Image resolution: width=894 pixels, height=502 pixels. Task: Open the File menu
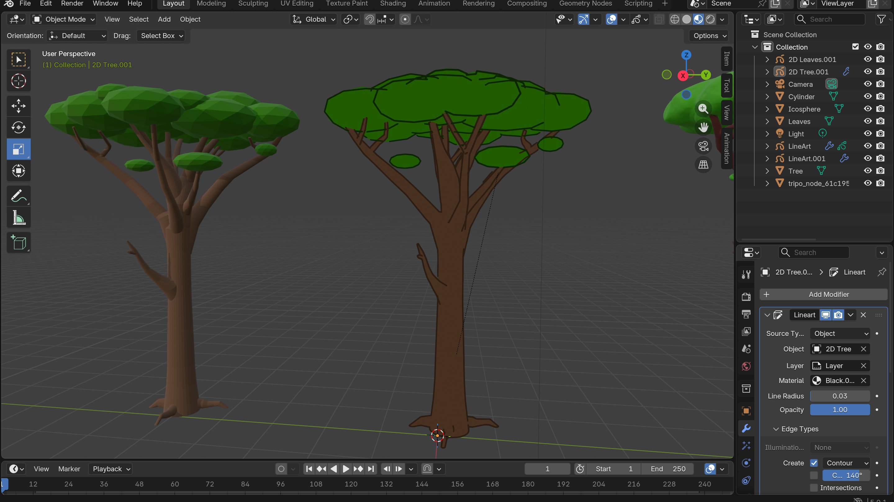tap(25, 3)
